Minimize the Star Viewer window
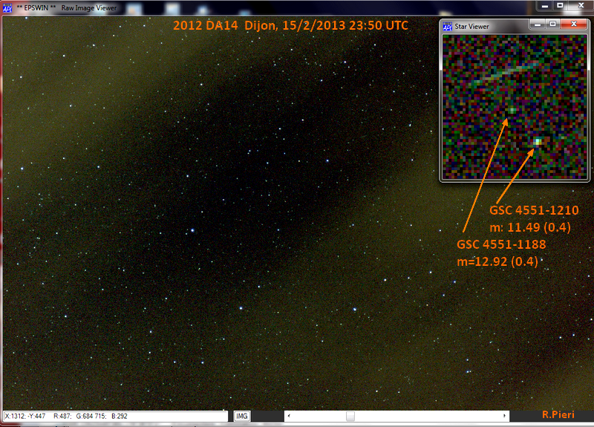 [537, 25]
